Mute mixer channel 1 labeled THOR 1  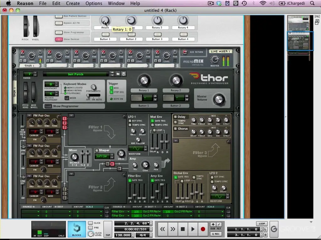point(21,61)
